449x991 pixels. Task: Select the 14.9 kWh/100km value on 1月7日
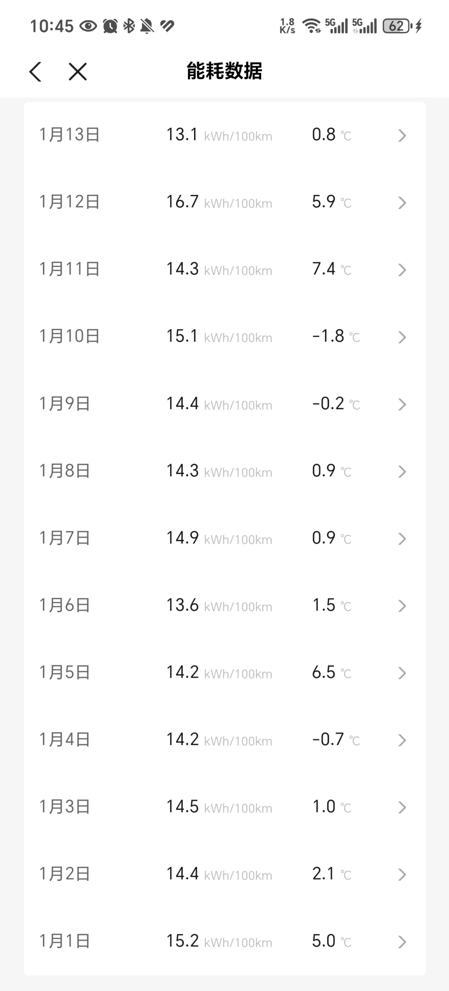point(219,538)
